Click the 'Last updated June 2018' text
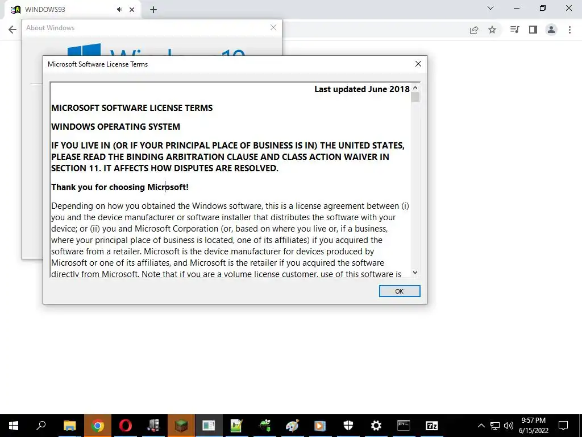Viewport: 582px width, 437px height. click(x=362, y=89)
